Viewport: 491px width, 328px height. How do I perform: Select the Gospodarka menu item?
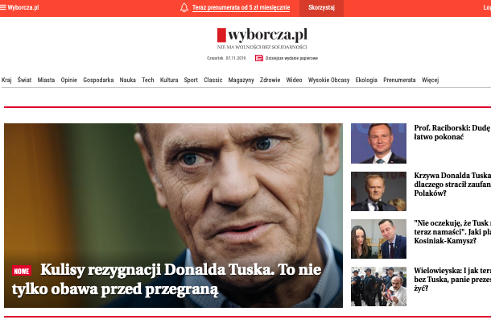(x=98, y=80)
